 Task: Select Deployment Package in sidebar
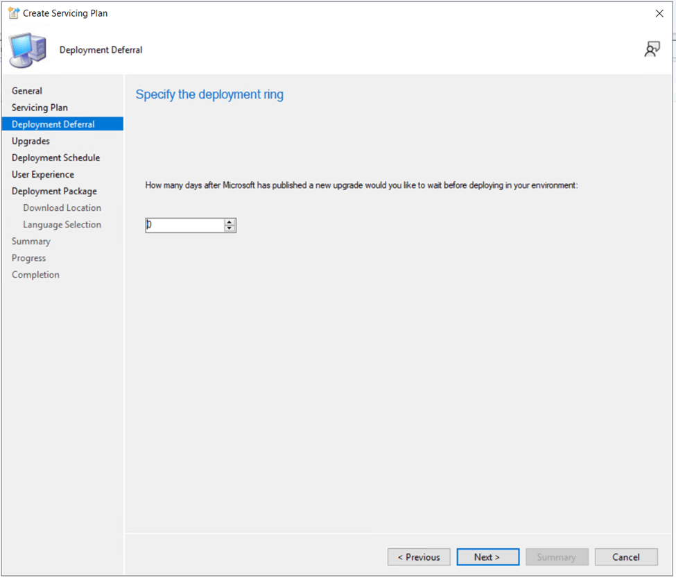click(54, 191)
